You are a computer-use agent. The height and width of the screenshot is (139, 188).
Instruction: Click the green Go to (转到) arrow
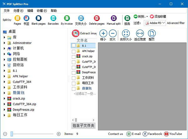tap(135, 16)
